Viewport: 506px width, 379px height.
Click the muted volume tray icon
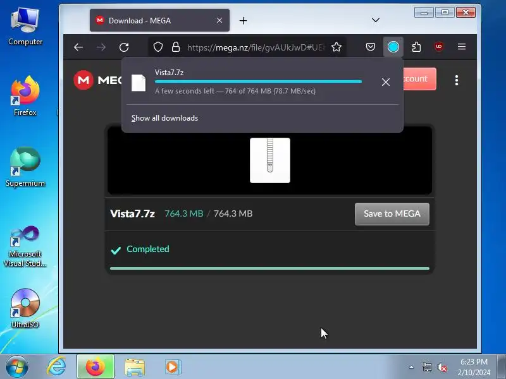(442, 367)
